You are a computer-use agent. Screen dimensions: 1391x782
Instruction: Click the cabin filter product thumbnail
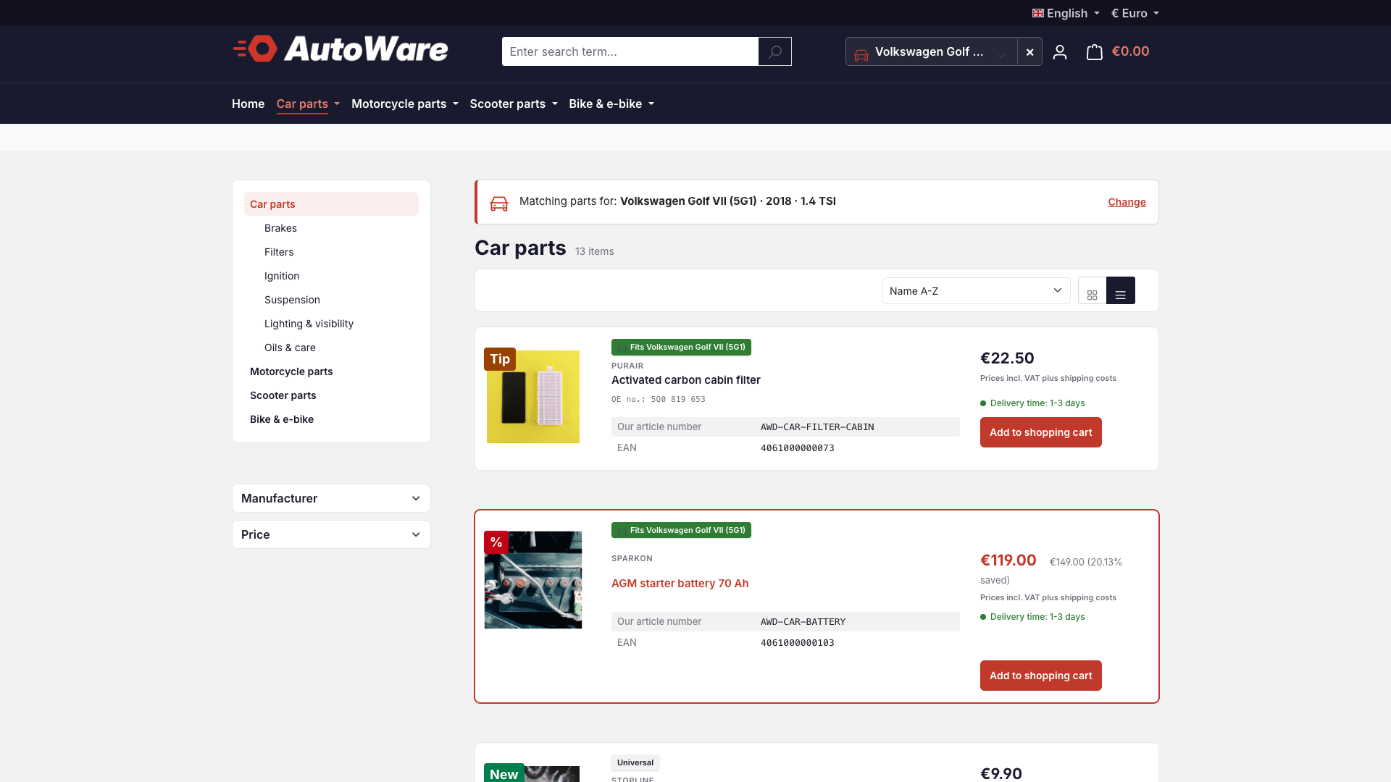[x=532, y=397]
